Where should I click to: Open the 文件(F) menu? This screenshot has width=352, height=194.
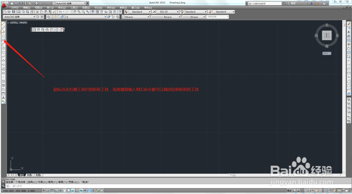click(x=15, y=8)
